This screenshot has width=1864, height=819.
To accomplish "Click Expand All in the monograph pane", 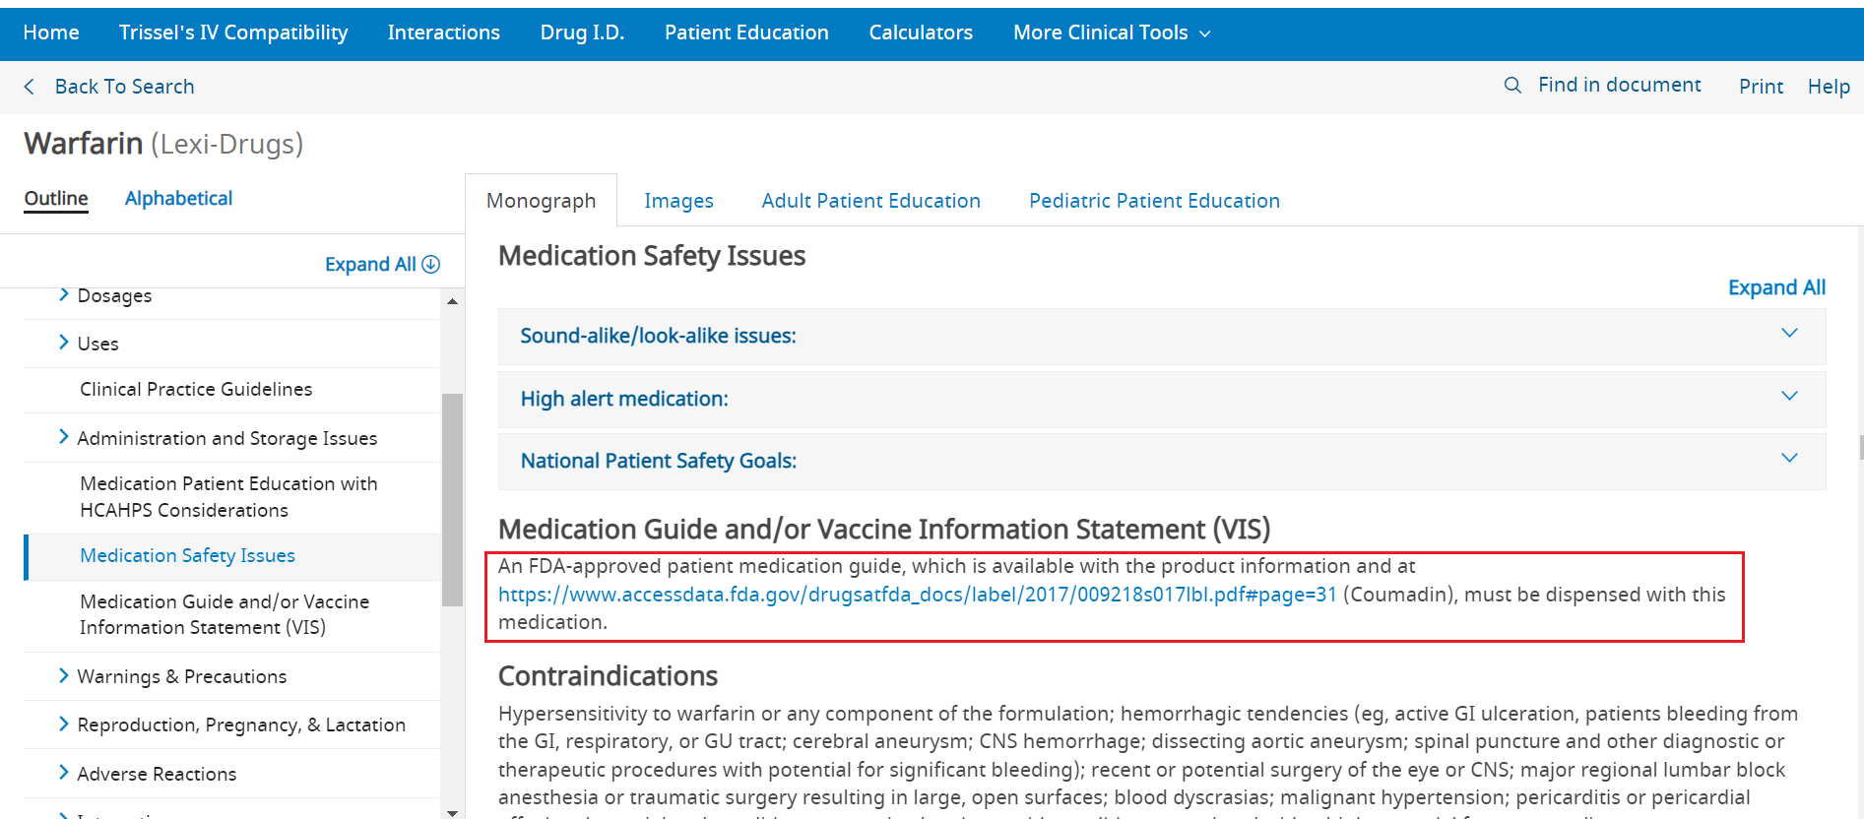I will (1775, 287).
